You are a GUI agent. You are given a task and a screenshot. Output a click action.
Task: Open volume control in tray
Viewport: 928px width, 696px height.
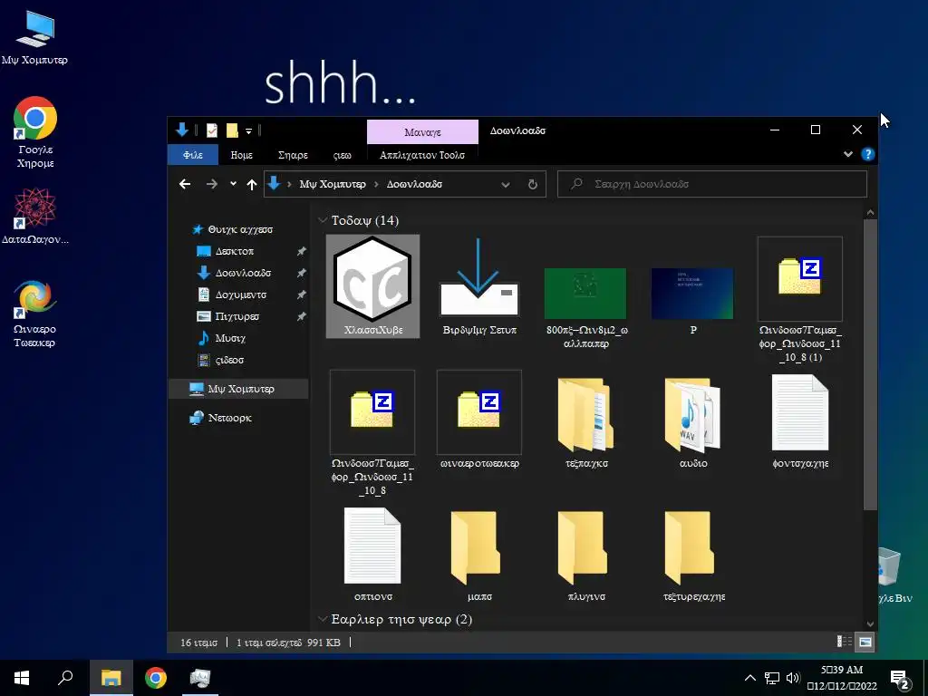793,678
